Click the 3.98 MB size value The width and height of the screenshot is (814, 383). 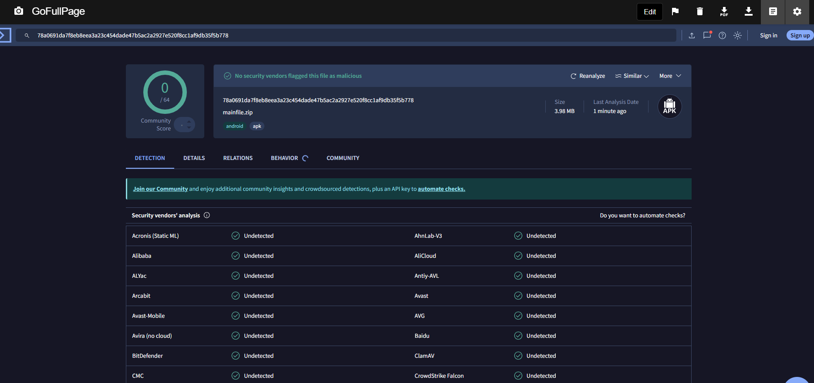pyautogui.click(x=564, y=111)
